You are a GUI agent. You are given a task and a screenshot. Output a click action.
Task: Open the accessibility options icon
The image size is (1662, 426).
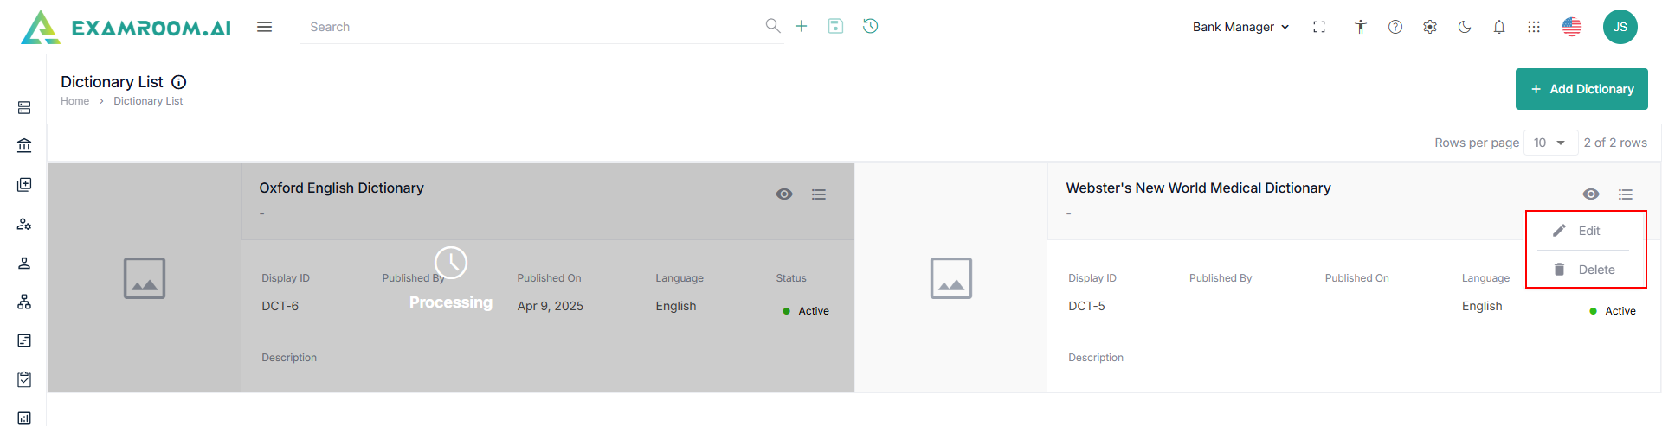point(1361,27)
